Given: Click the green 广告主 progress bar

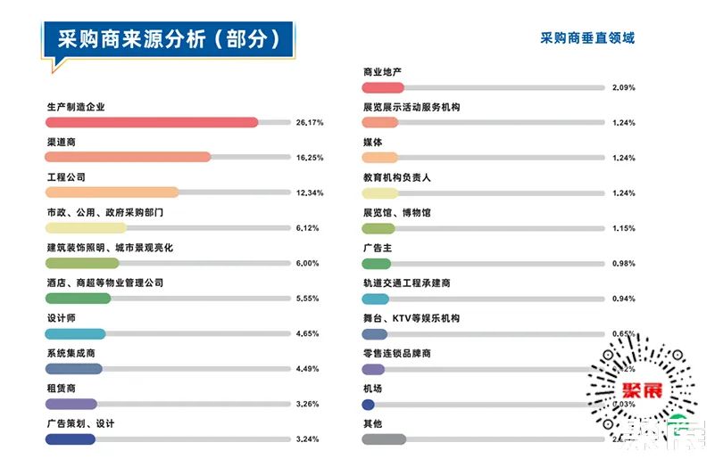Looking at the screenshot, I should pyautogui.click(x=376, y=264).
